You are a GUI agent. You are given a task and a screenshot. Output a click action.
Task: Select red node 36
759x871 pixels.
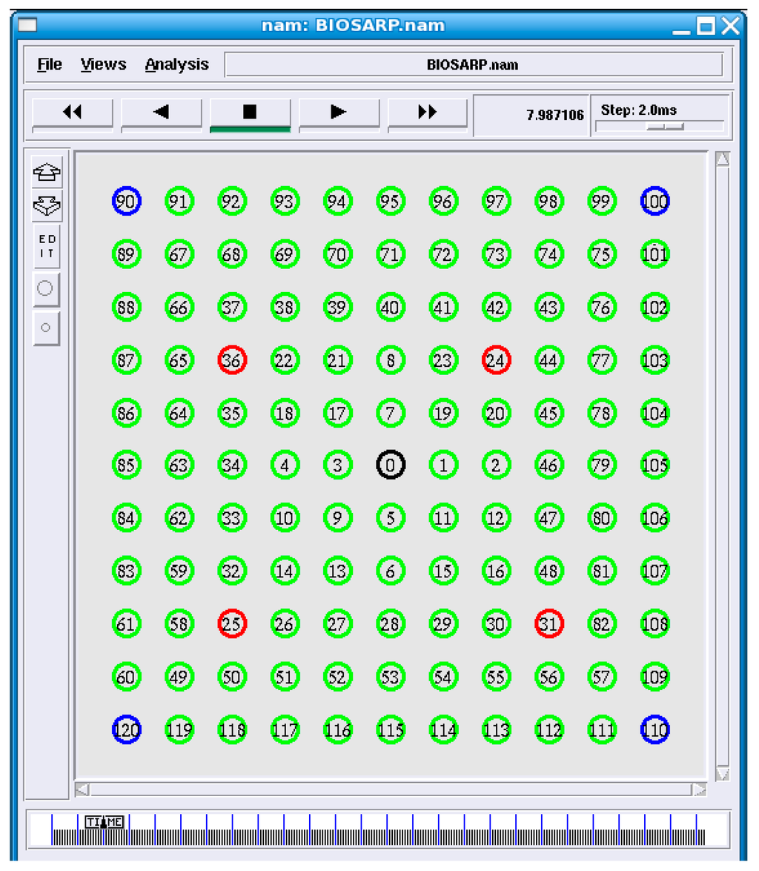232,360
